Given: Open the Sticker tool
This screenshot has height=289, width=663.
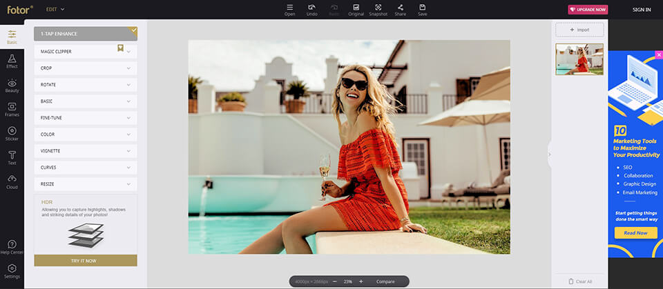Looking at the screenshot, I should pos(12,132).
